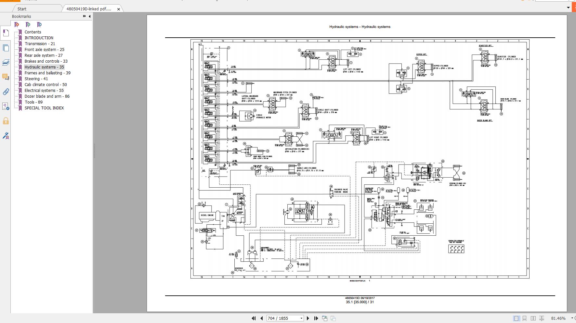Jump to Steering - 41 bookmark
Image resolution: width=576 pixels, height=323 pixels.
36,79
